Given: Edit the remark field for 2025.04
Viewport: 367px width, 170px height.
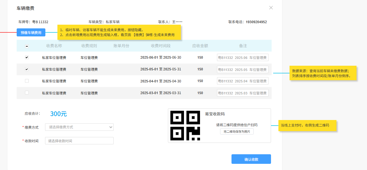Looking at the screenshot, I should pyautogui.click(x=243, y=81).
